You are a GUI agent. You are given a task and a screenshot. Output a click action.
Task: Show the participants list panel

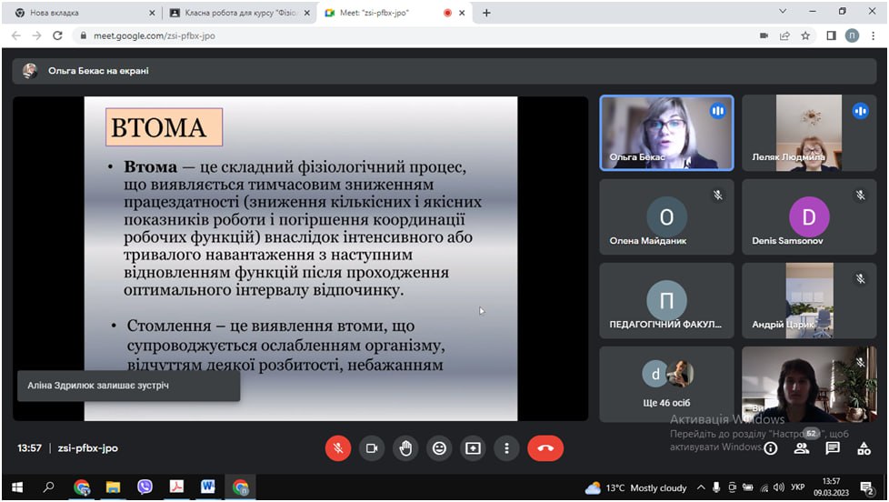tap(802, 448)
